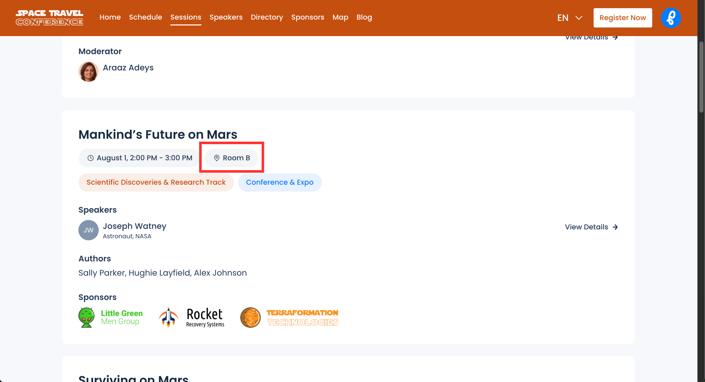Go to the Home menu item
The image size is (705, 382).
click(x=110, y=17)
